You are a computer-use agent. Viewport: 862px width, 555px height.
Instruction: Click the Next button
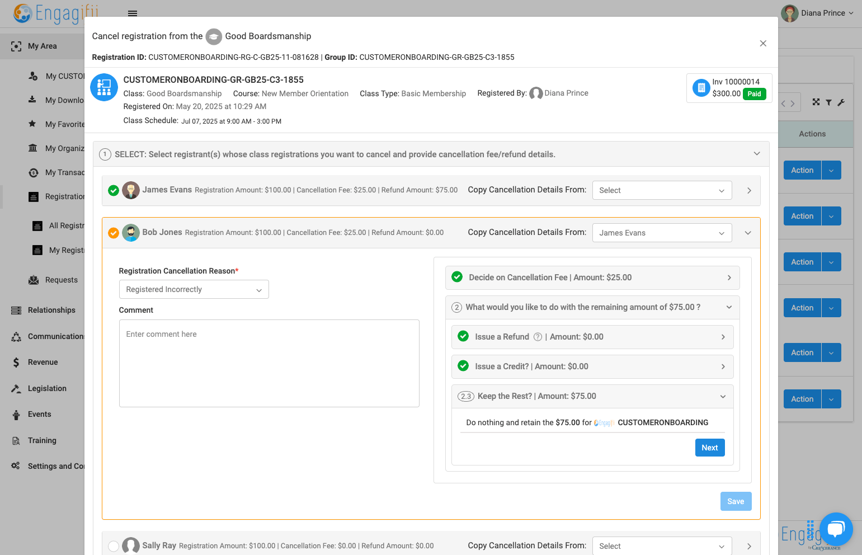tap(710, 448)
